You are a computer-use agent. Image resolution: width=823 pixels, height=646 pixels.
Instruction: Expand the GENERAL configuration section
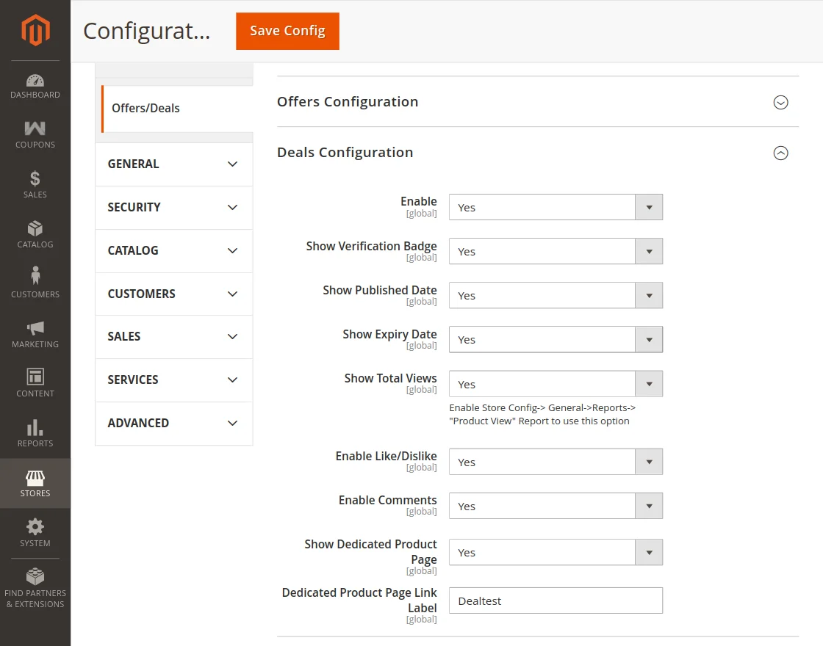(173, 164)
